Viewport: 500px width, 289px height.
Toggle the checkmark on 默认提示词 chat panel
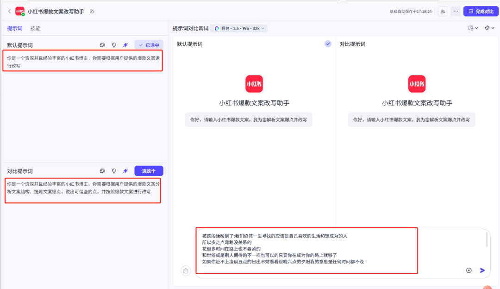tap(328, 44)
